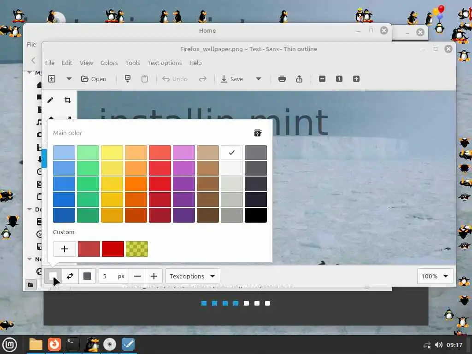Click the original size zoom icon
This screenshot has height=354, width=472.
339,79
